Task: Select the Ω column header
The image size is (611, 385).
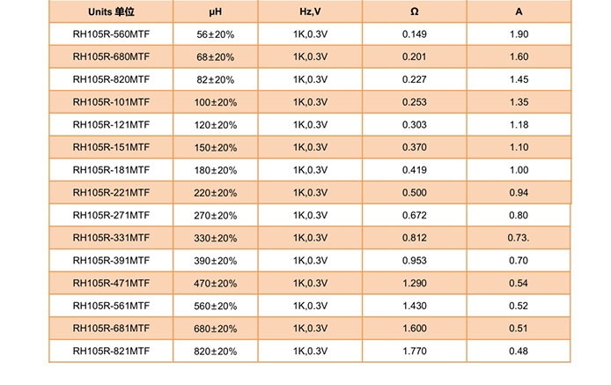Action: pyautogui.click(x=414, y=11)
